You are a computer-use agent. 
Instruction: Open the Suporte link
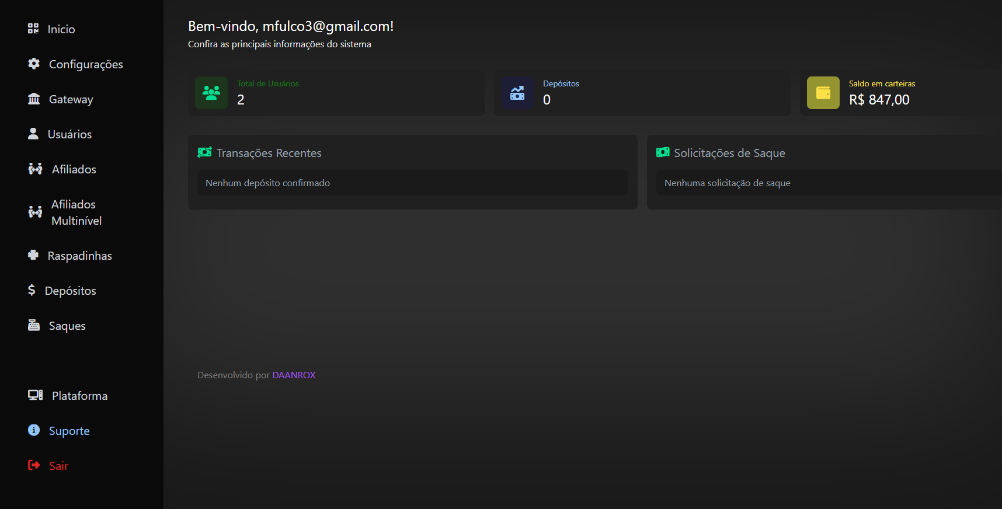click(69, 431)
